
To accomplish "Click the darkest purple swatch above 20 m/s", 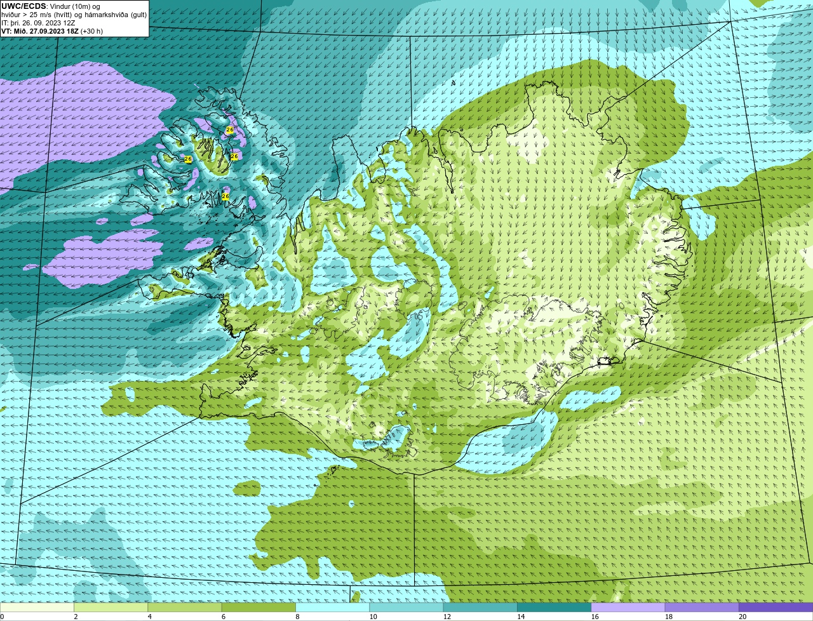I will [x=776, y=608].
